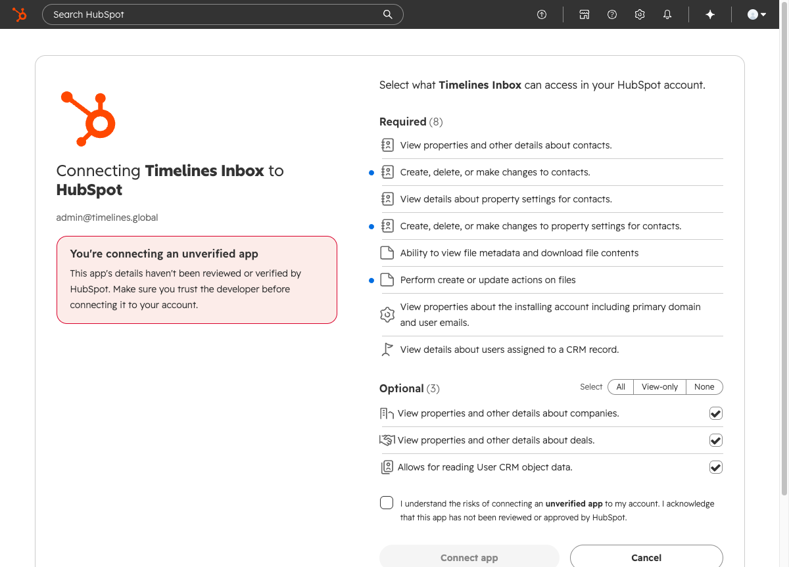This screenshot has width=789, height=567.
Task: Click file icon beside 'Perform create or update actions on files'
Action: (387, 280)
